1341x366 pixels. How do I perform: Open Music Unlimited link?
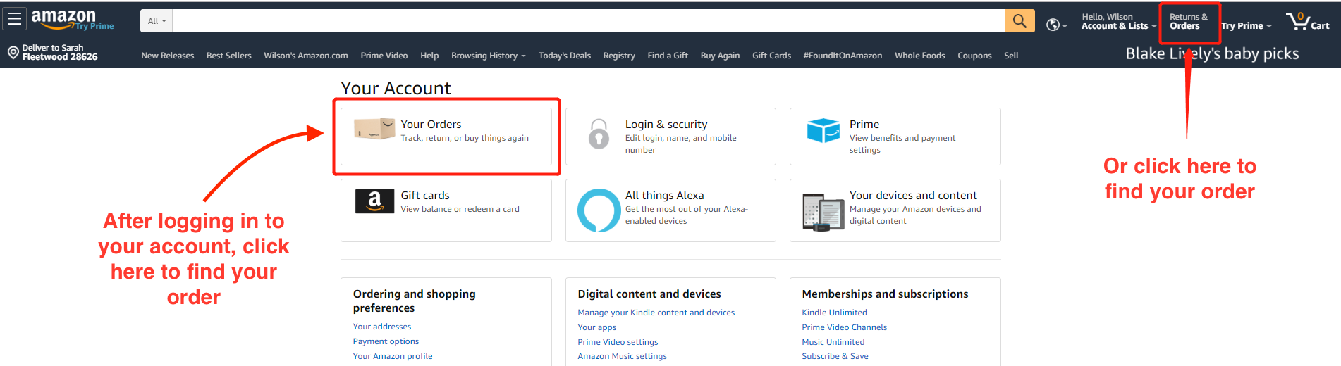point(833,342)
